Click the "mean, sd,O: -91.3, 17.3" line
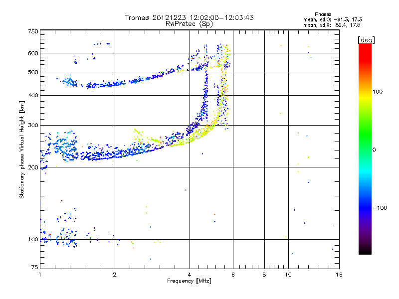The height and width of the screenshot is (299, 399). pyautogui.click(x=332, y=19)
